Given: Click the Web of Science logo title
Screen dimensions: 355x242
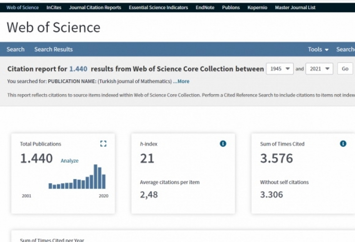Looking at the screenshot, I should [x=54, y=27].
